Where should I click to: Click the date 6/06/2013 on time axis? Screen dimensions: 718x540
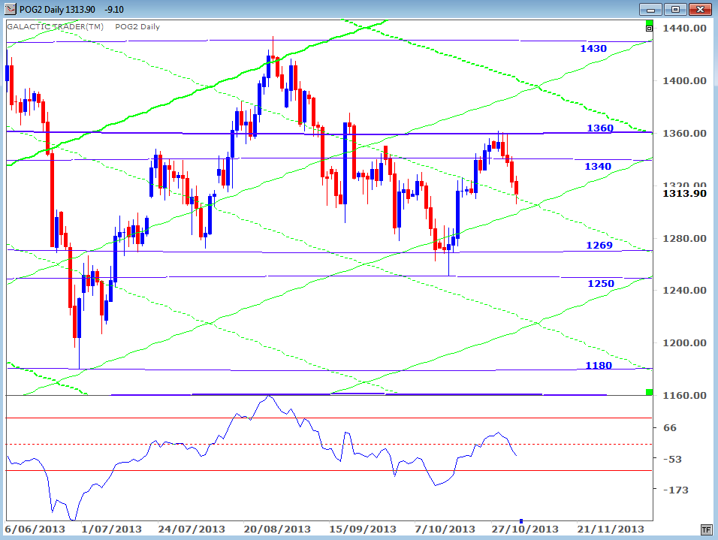coord(35,529)
